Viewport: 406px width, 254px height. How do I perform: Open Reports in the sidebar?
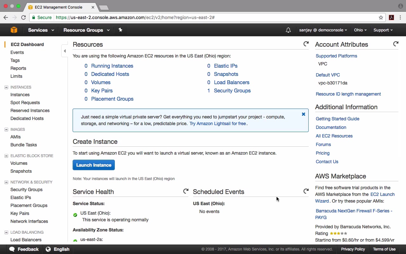[x=18, y=68]
